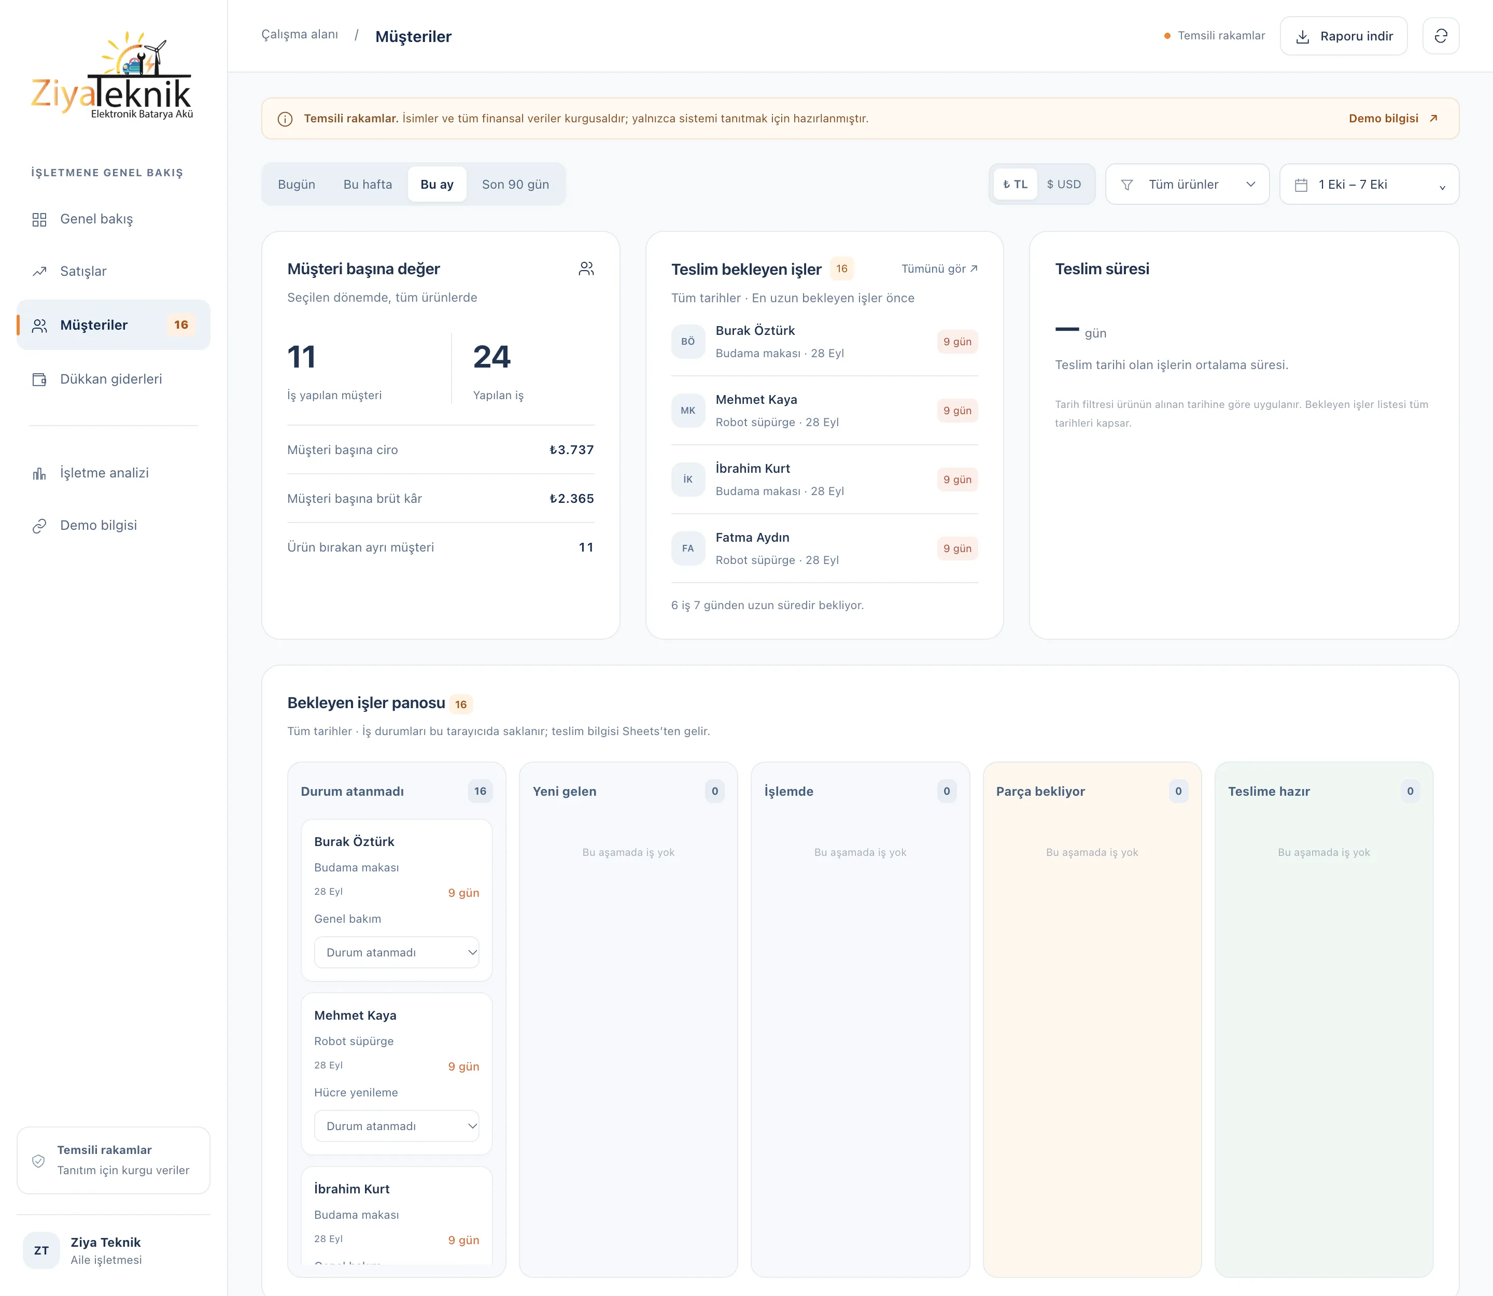
Task: Click the Temsili rakamlar indicator in header
Action: [1214, 36]
